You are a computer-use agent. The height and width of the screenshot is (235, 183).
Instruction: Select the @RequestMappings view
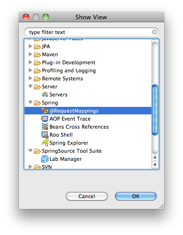pos(74,111)
